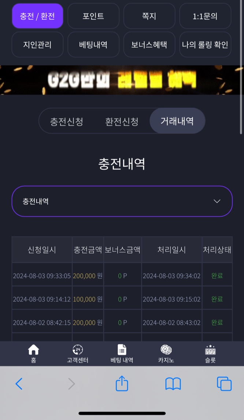
Task: Switch to the 환전신청 tab
Action: click(122, 122)
